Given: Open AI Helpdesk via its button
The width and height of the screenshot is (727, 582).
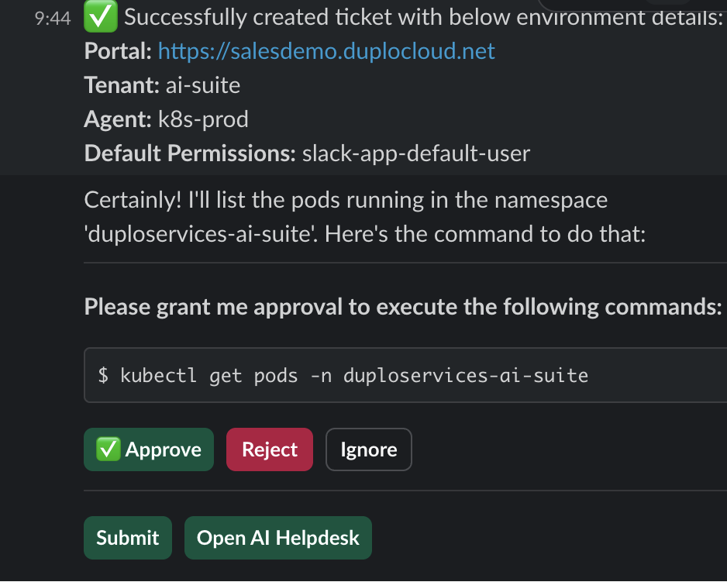Looking at the screenshot, I should click(x=277, y=538).
